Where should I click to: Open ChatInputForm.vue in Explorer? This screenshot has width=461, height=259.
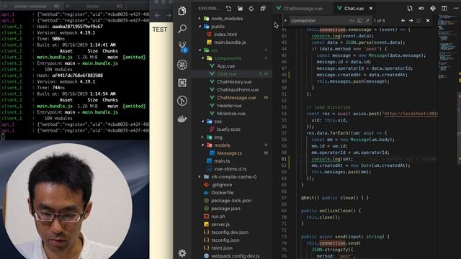point(238,90)
